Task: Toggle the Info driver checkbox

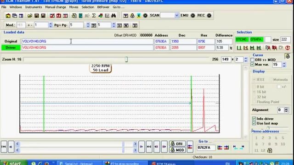Action: click(x=254, y=119)
